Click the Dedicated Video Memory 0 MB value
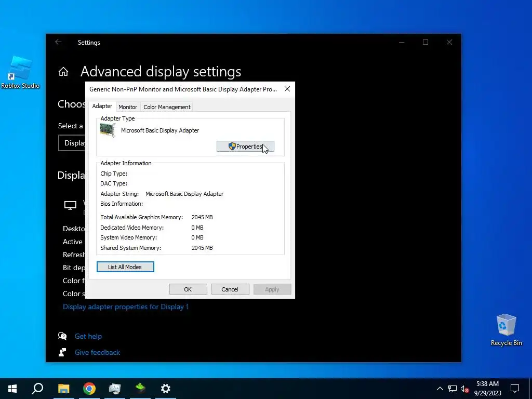 coord(197,228)
